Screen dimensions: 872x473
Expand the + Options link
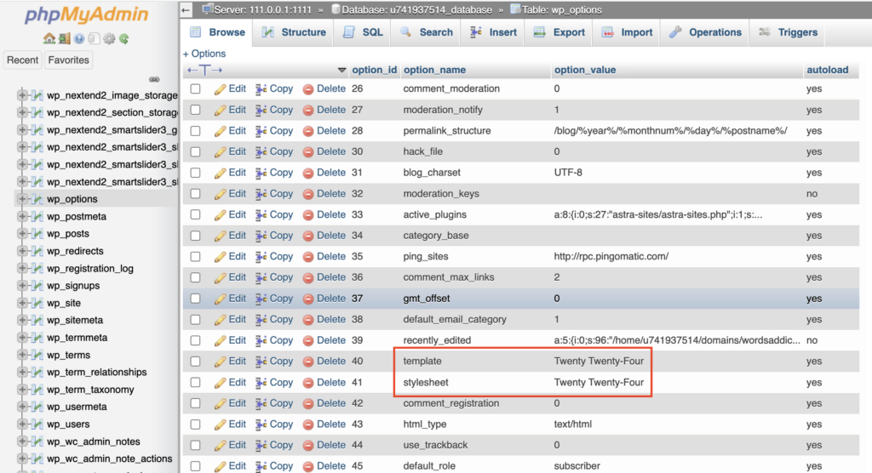point(204,54)
